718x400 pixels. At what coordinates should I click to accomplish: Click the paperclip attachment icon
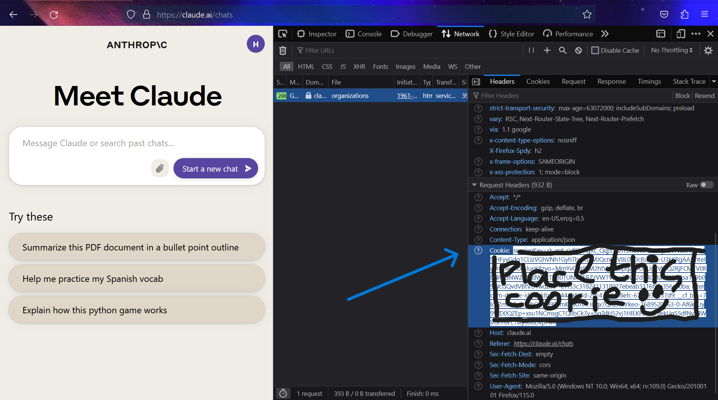(160, 168)
